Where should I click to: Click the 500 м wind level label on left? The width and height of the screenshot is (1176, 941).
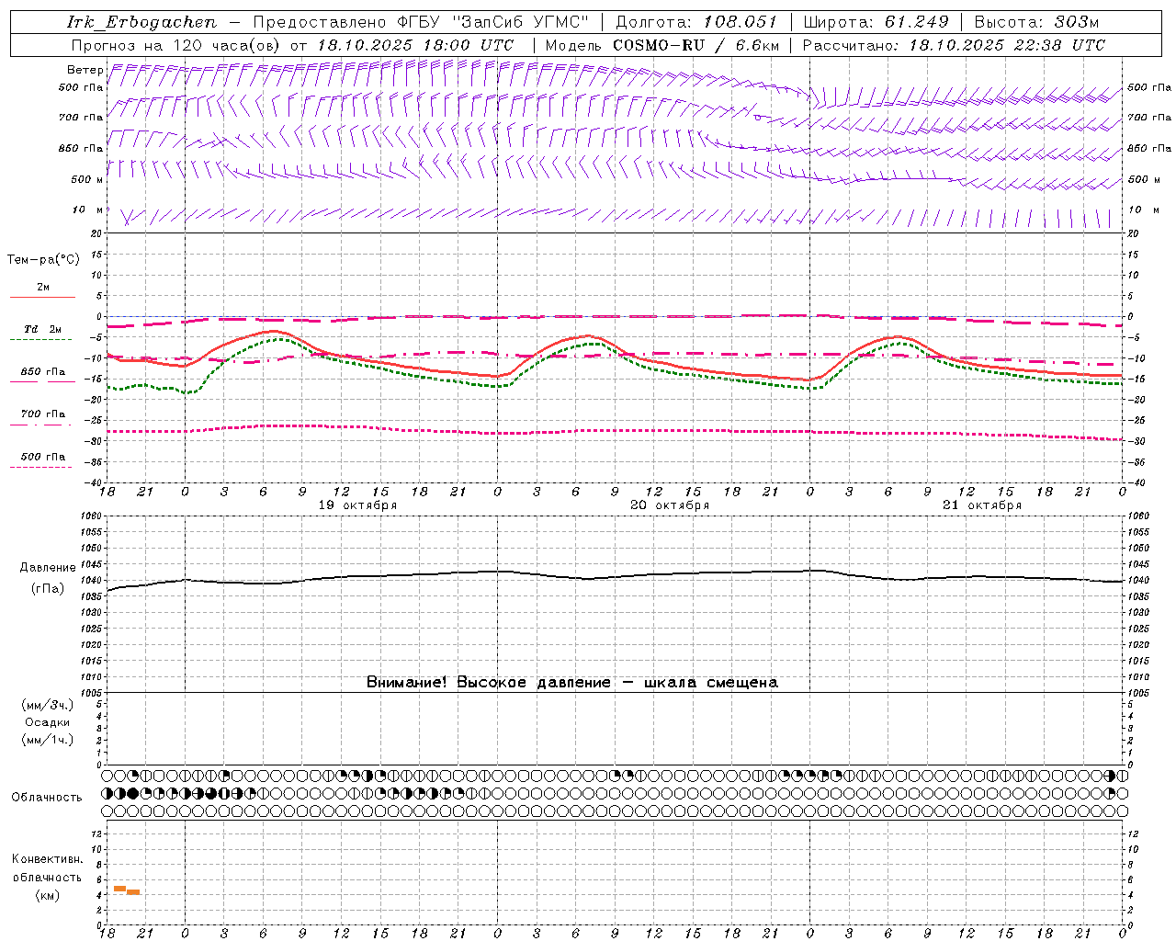87,179
